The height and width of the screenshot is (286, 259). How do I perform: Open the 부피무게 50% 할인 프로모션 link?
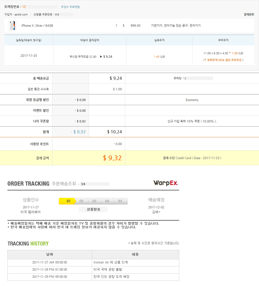point(223,60)
